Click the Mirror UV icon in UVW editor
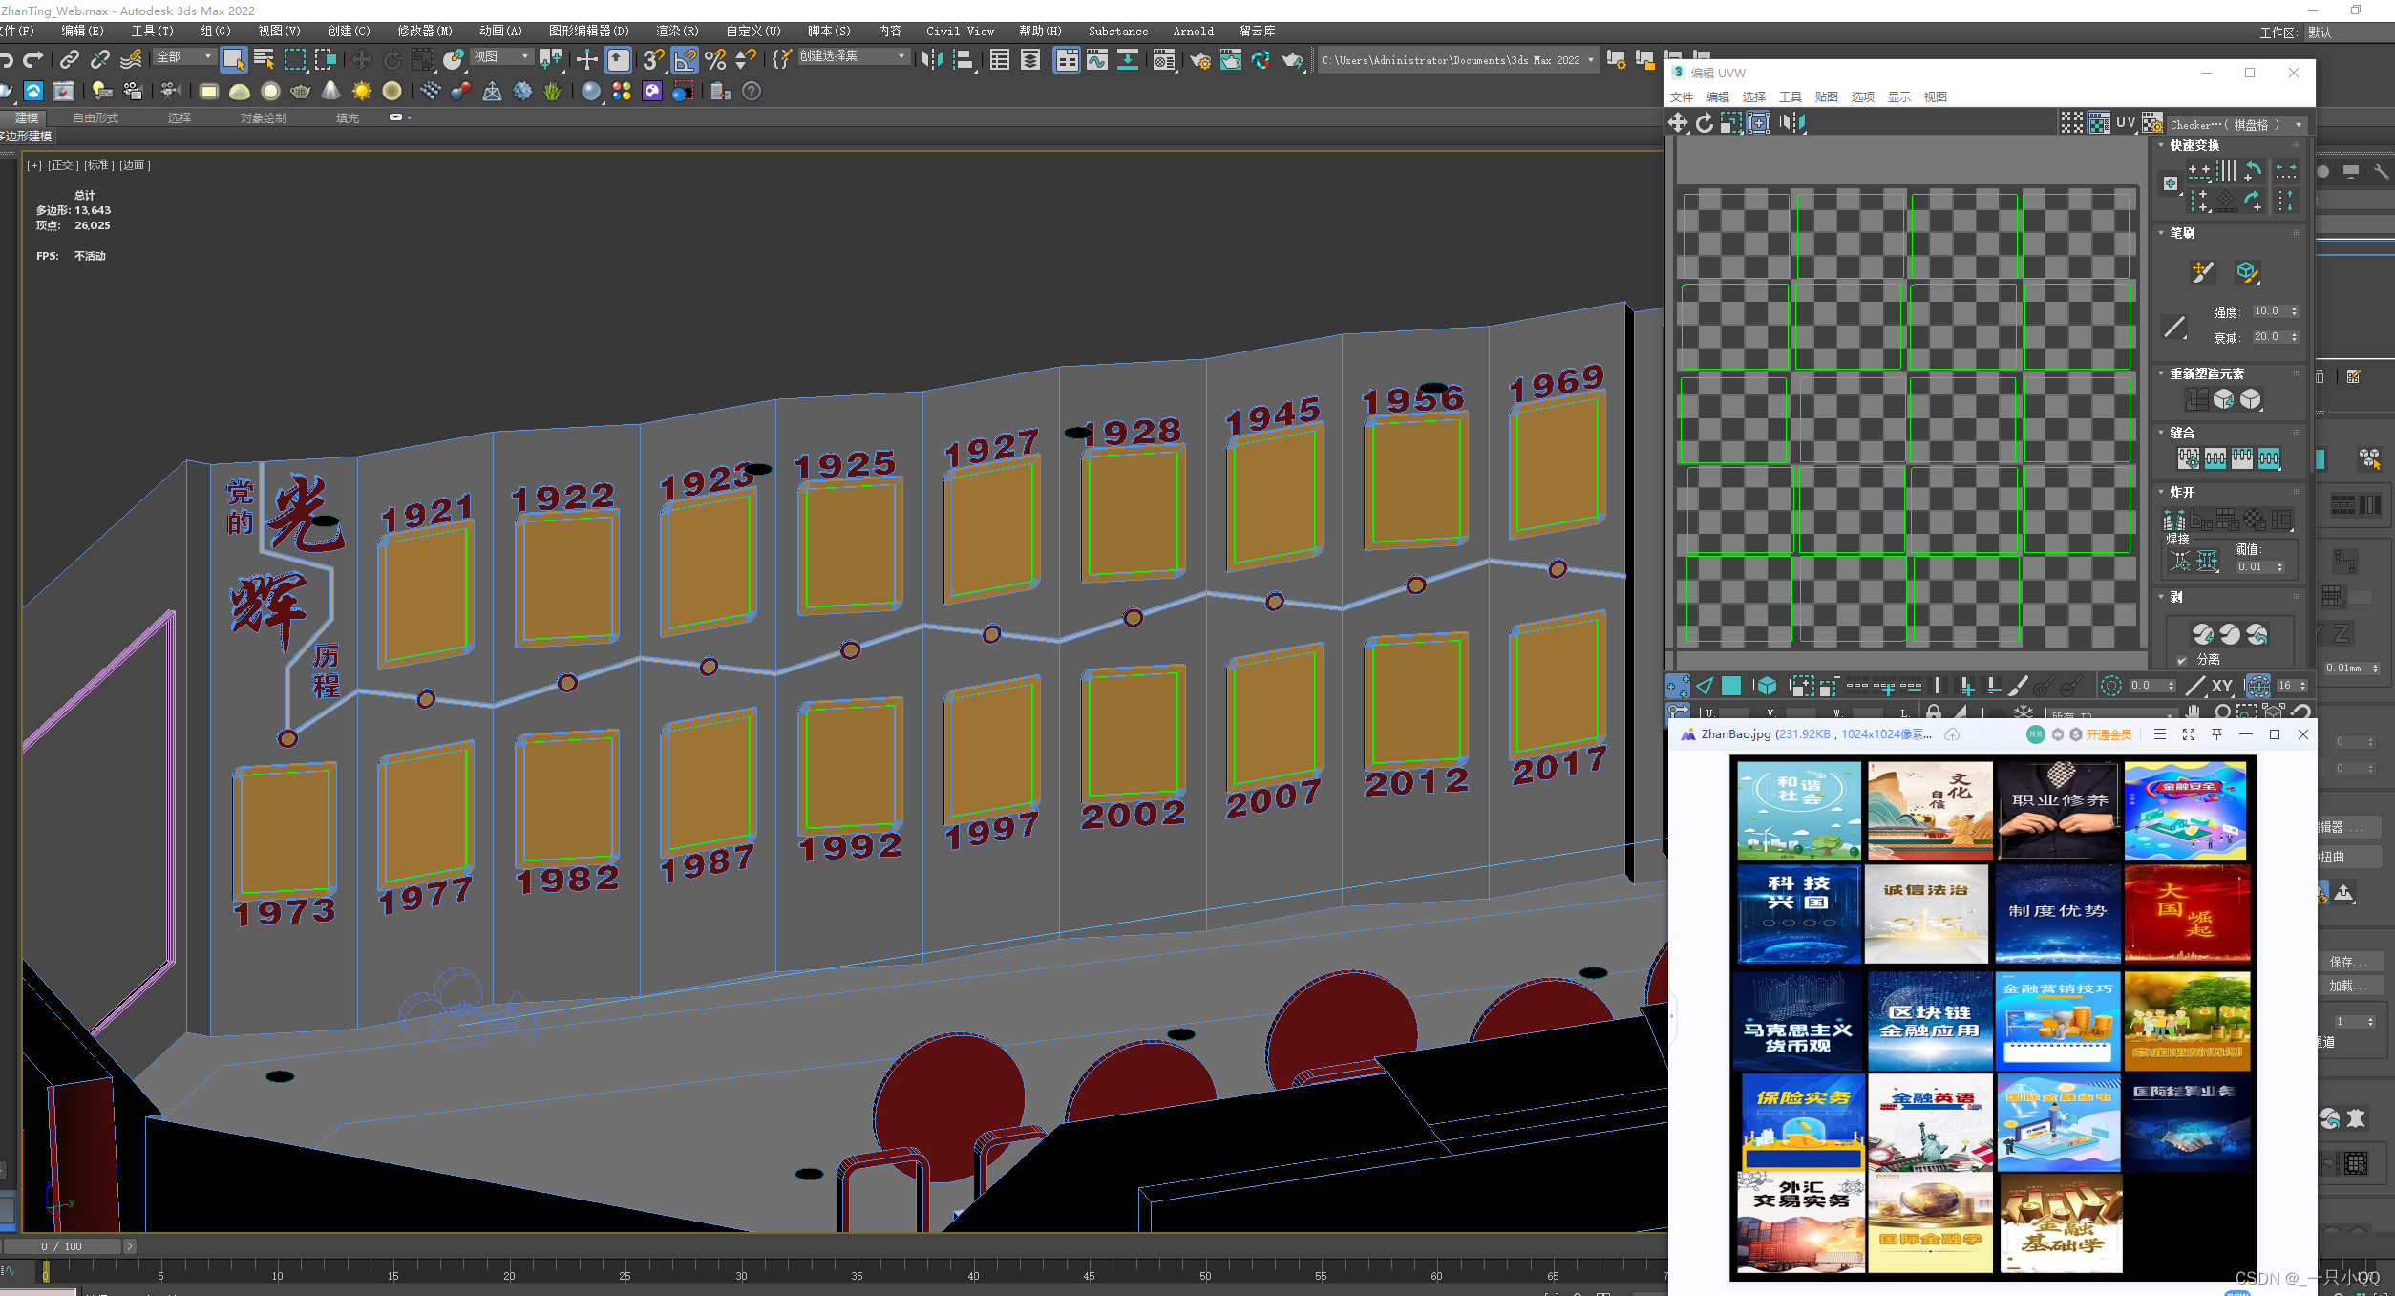Screen dimensions: 2395x1296 pyautogui.click(x=1791, y=123)
